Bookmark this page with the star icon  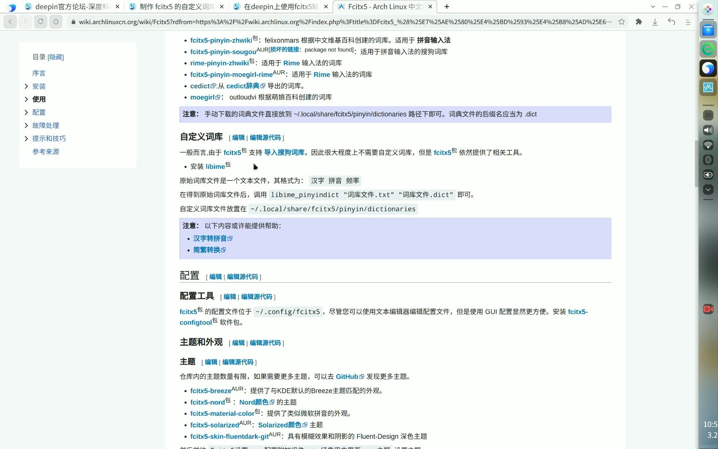pyautogui.click(x=622, y=22)
